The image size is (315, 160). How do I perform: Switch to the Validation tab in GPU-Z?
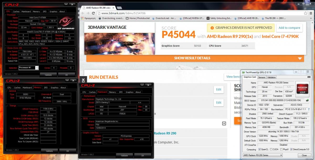tap(271, 77)
